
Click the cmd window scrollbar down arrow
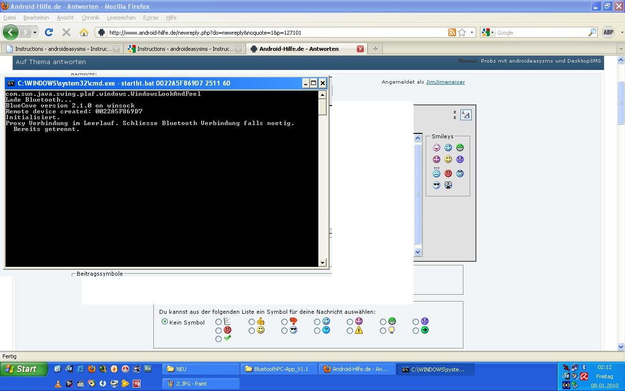[x=322, y=263]
